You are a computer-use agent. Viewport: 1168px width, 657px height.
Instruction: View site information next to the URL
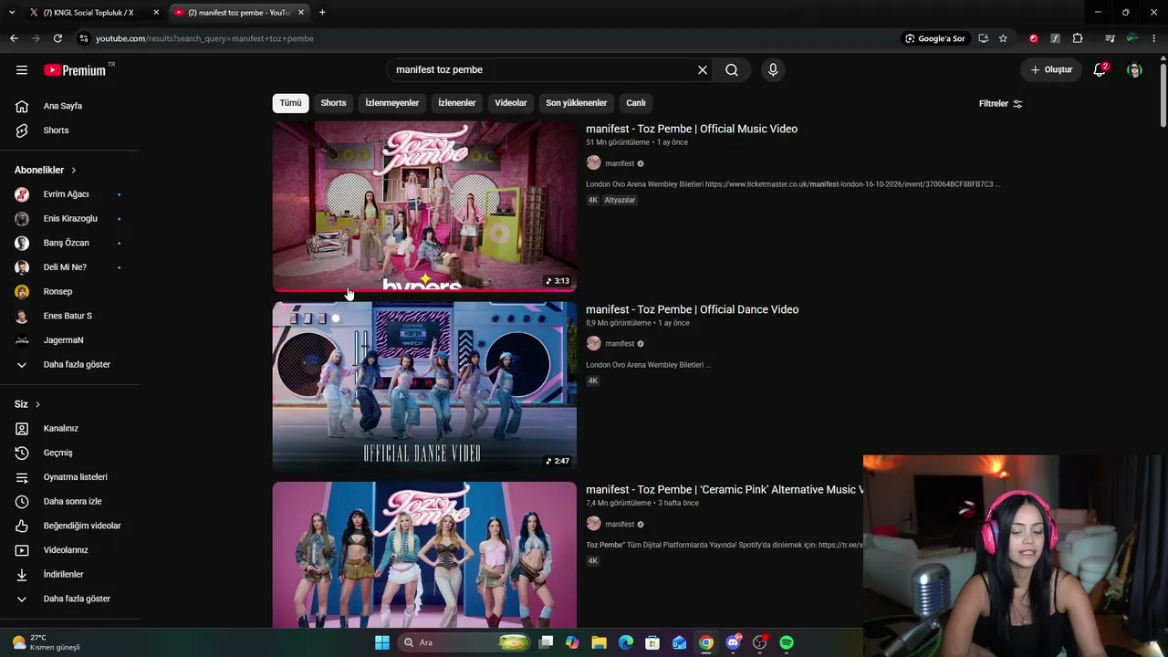point(84,38)
